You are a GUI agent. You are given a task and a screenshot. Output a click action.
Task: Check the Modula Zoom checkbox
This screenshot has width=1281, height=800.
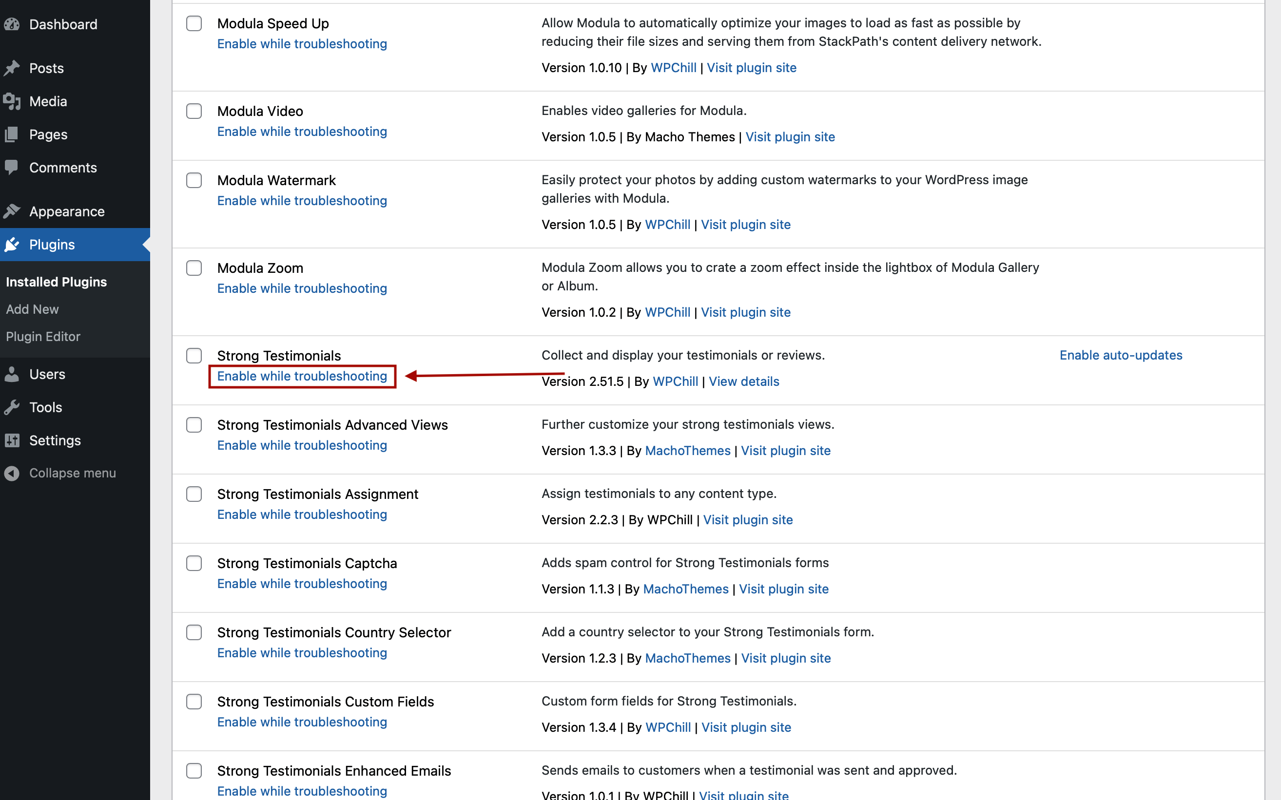(194, 268)
